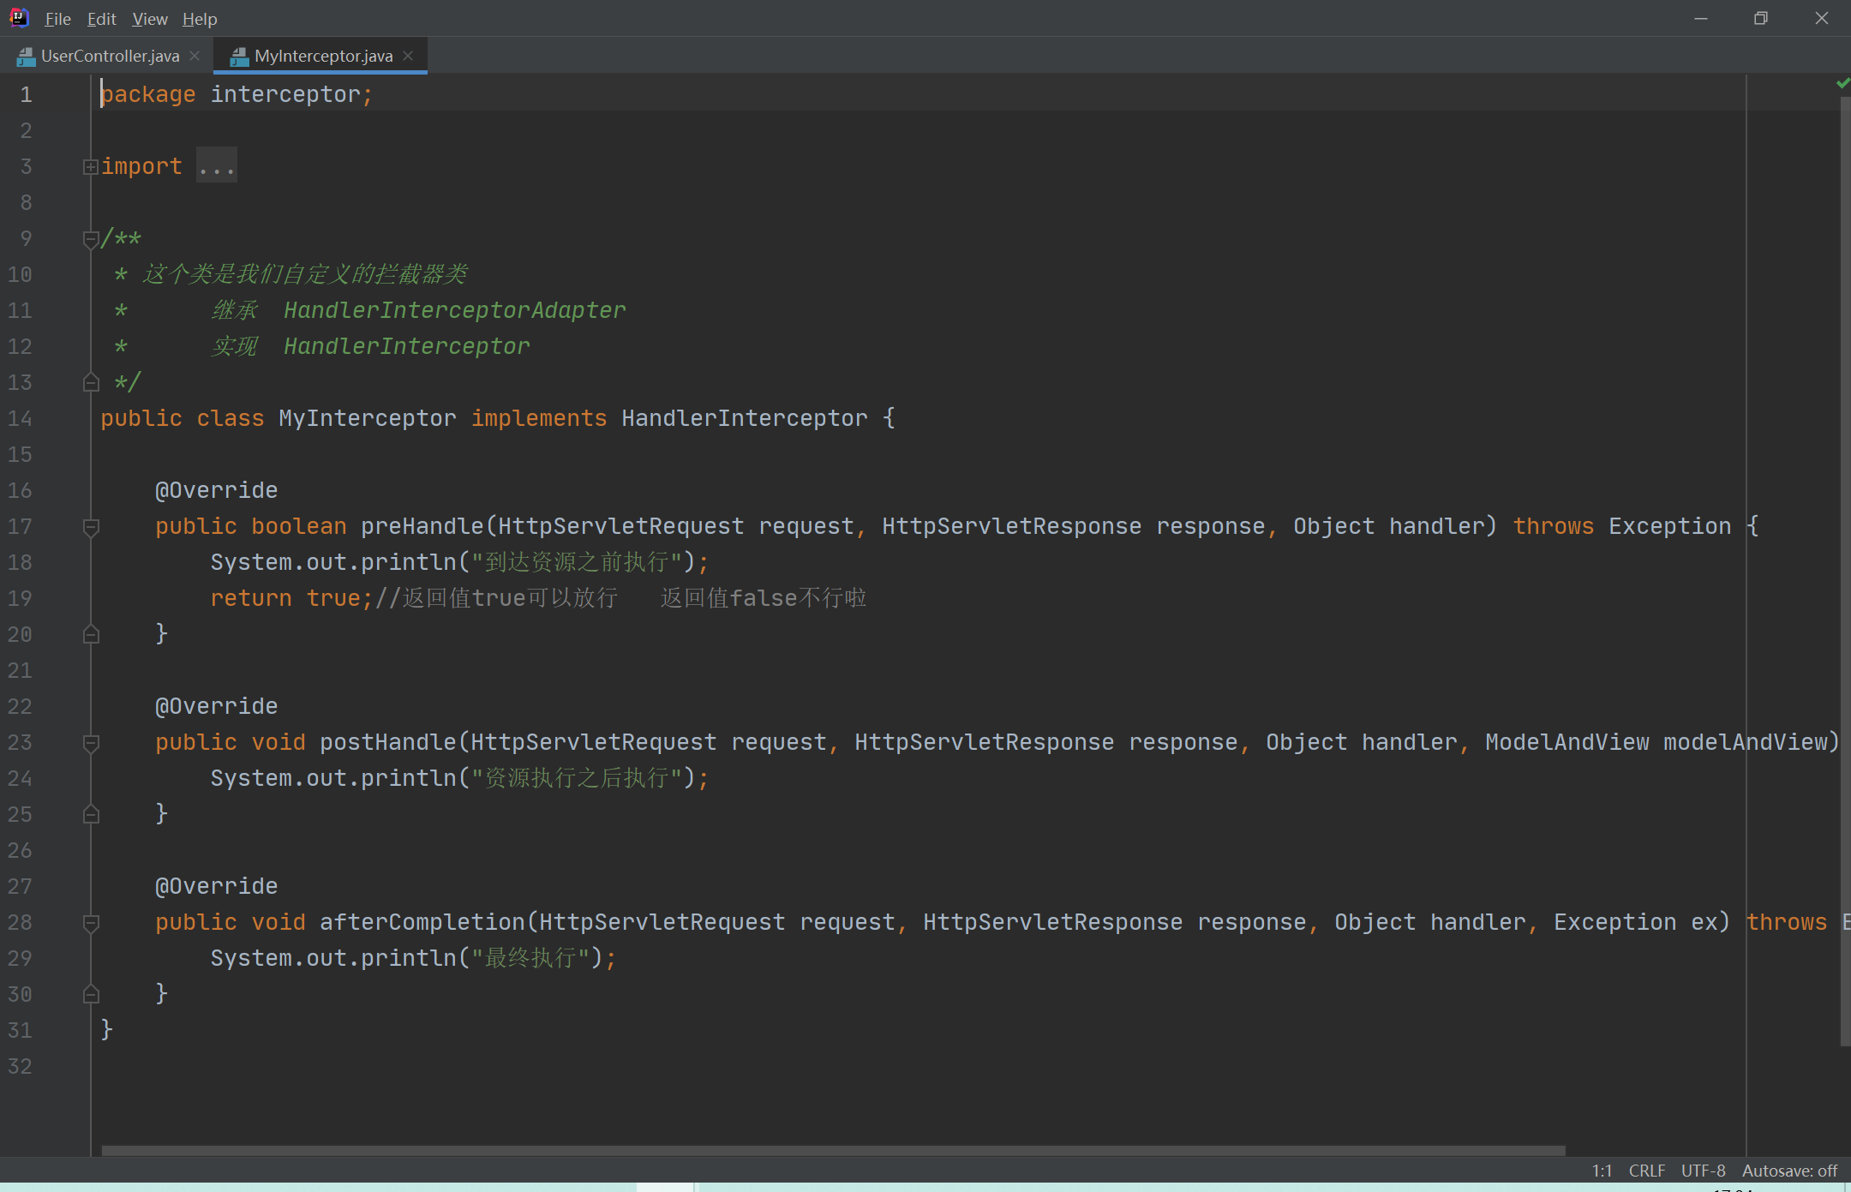The image size is (1851, 1192).
Task: Open the Help menu
Action: 200,19
